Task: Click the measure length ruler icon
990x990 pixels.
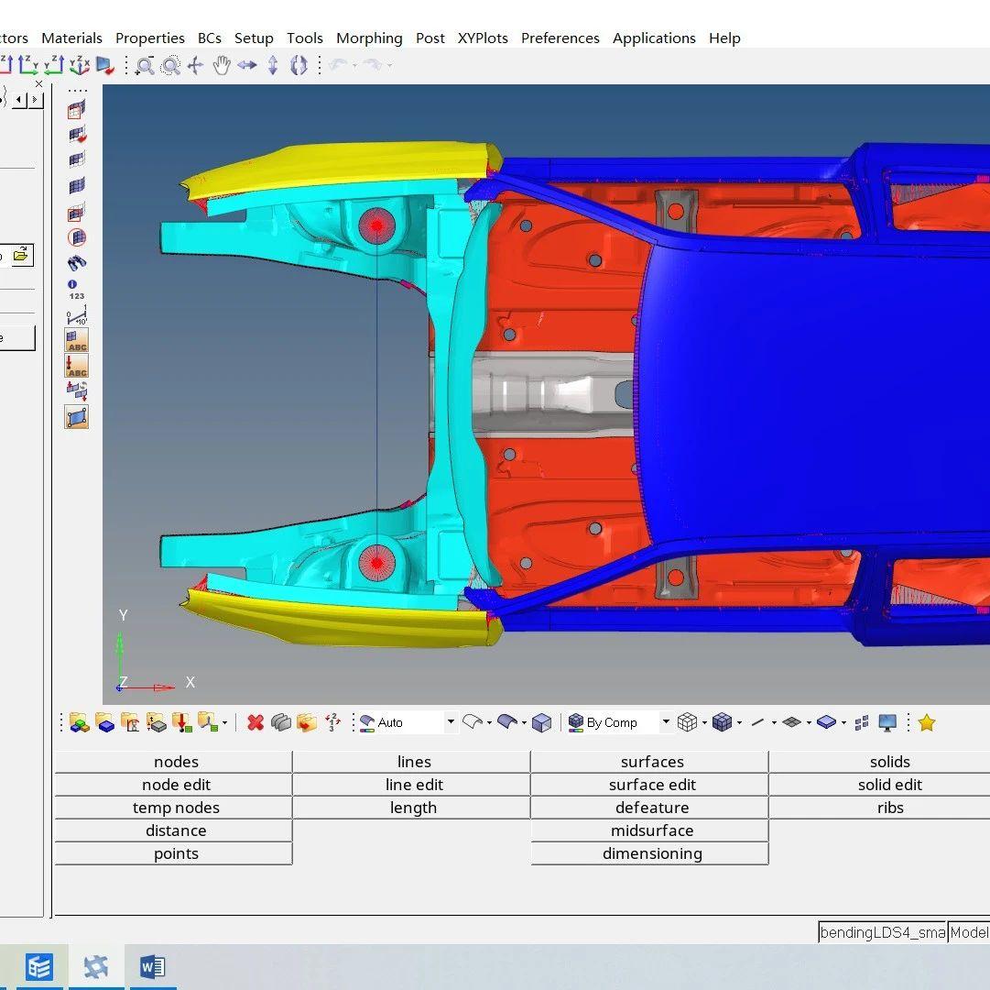Action: (x=77, y=319)
